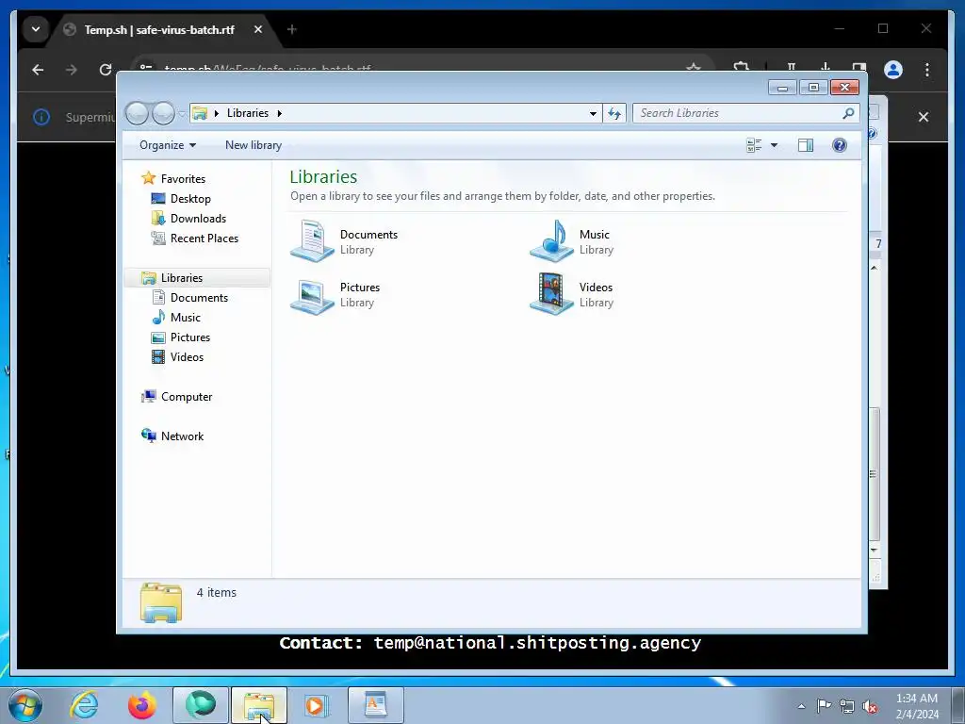Go back in Chrome browser

coord(38,70)
